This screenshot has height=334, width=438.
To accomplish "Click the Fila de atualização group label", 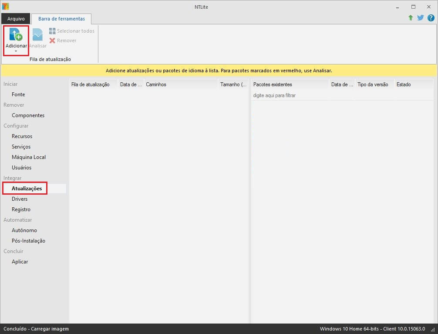I will point(50,59).
